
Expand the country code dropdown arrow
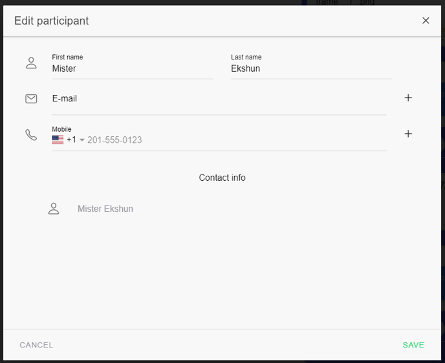pyautogui.click(x=82, y=140)
